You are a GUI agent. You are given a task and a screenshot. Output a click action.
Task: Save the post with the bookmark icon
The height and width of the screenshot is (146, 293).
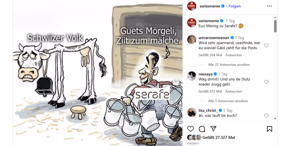(270, 129)
